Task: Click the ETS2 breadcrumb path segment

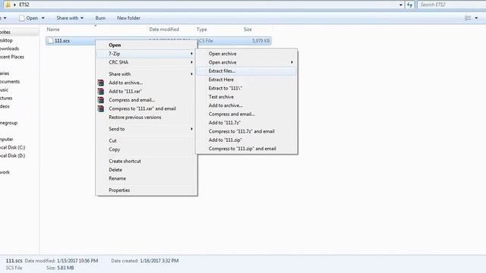Action: tap(24, 5)
